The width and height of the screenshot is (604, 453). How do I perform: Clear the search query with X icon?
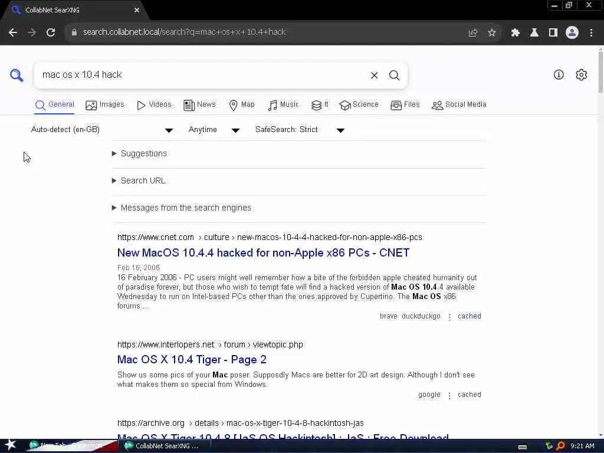[x=374, y=75]
